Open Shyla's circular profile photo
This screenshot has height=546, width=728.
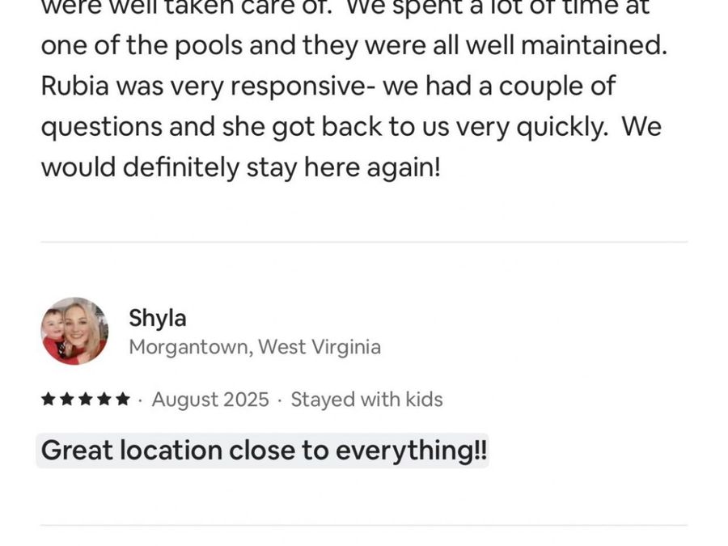click(x=74, y=331)
